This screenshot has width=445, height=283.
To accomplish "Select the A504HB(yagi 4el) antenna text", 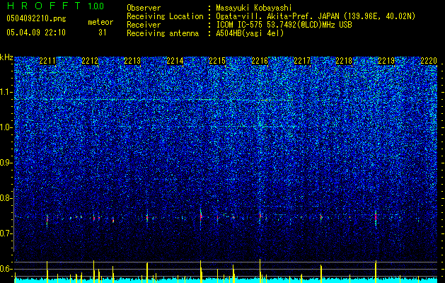I will tap(250, 33).
